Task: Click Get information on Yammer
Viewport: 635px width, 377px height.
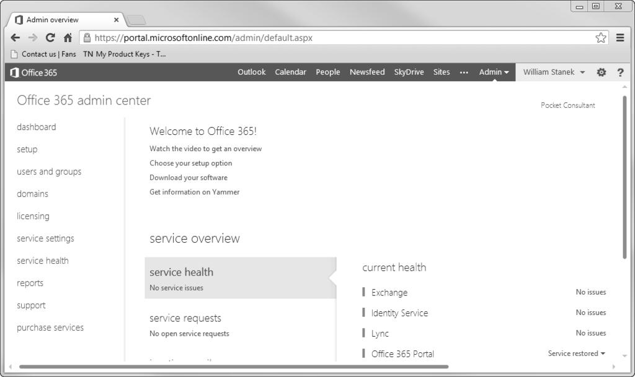Action: coord(194,192)
